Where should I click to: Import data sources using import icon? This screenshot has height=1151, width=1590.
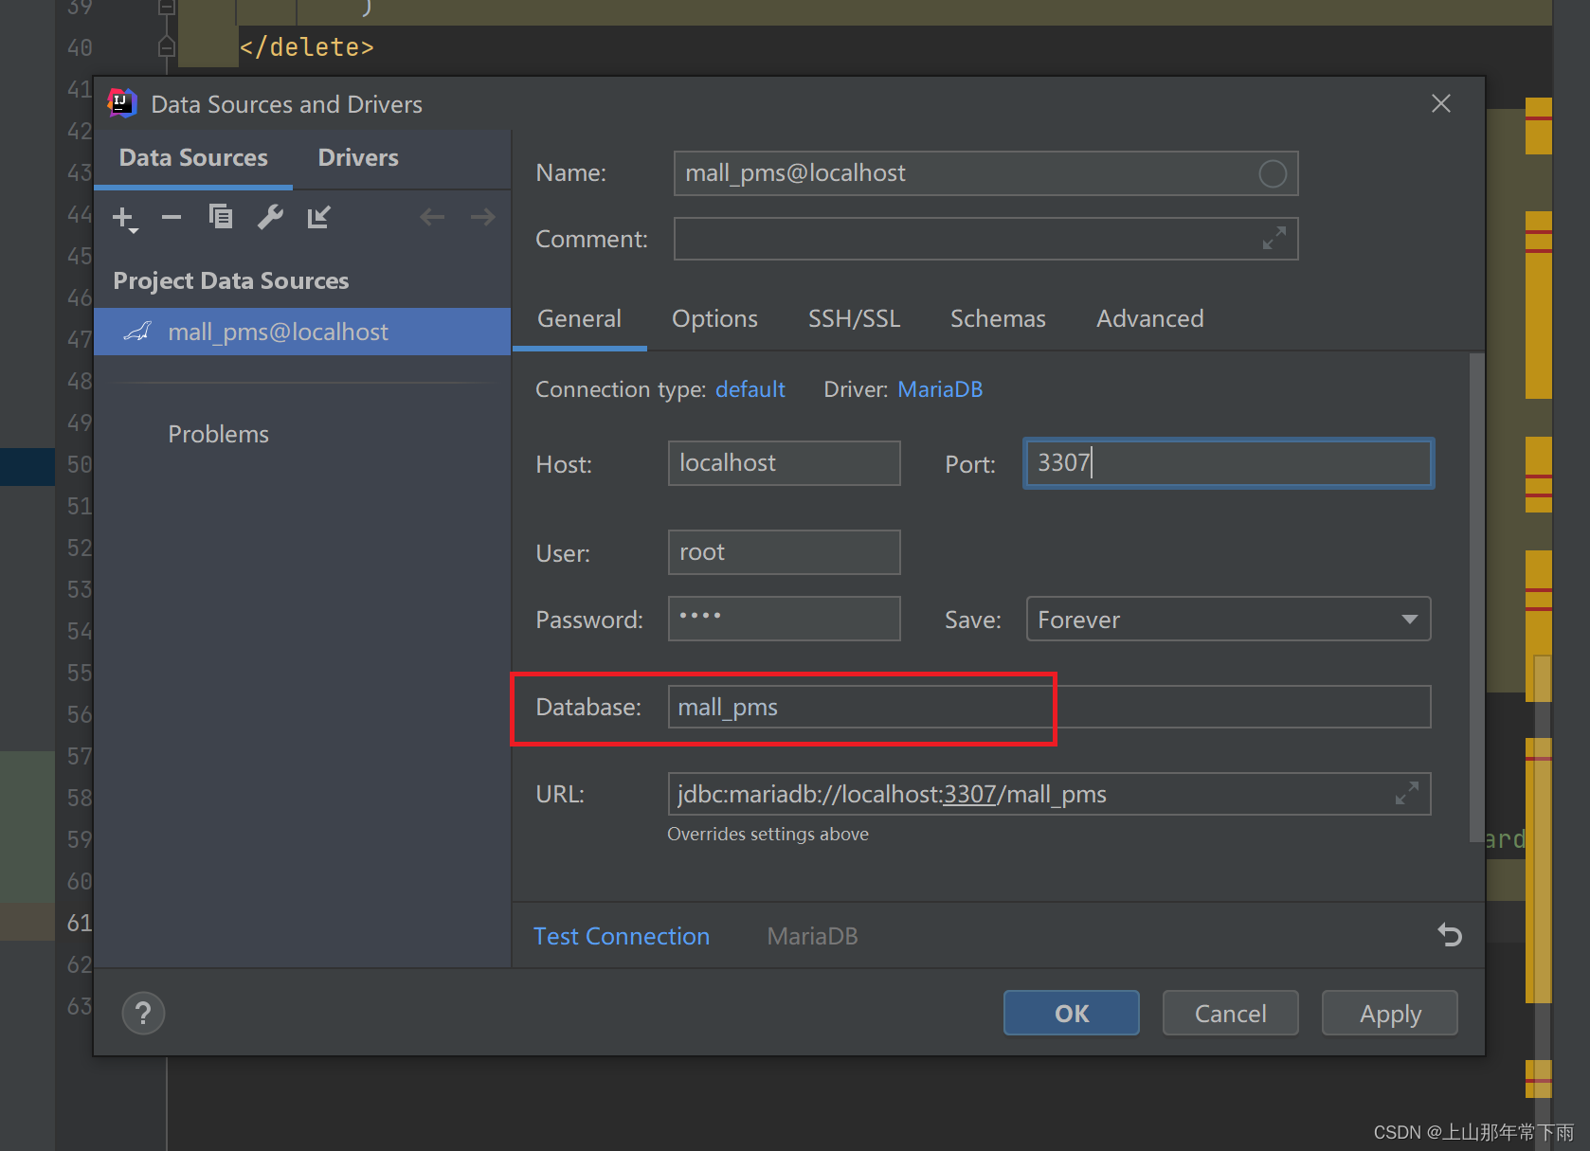click(x=319, y=217)
